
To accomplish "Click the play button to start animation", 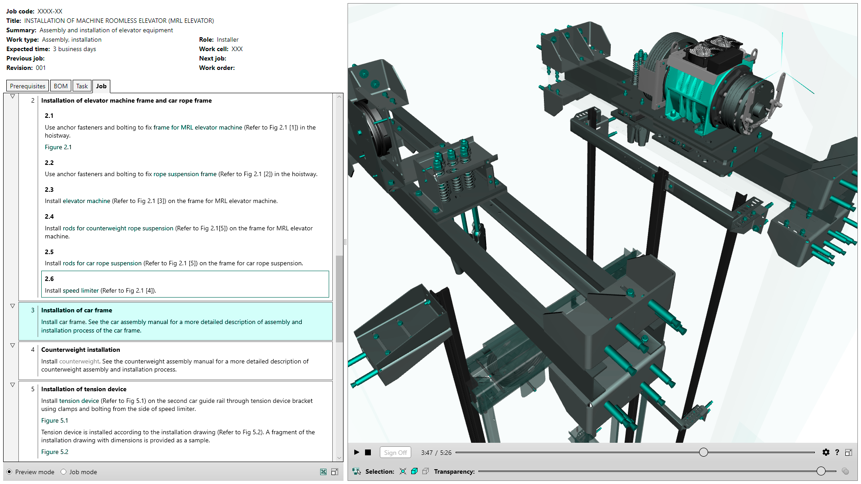I will [x=356, y=453].
